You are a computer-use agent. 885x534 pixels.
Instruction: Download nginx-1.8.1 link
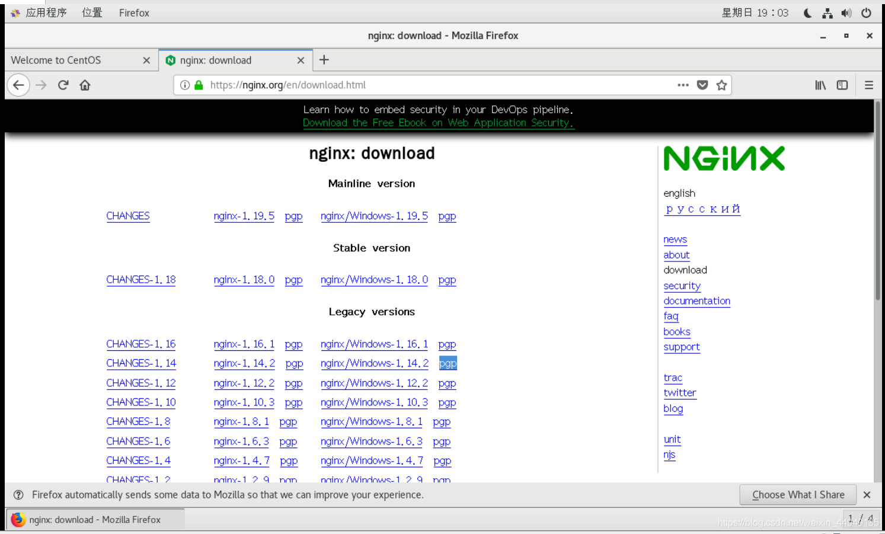(x=241, y=422)
